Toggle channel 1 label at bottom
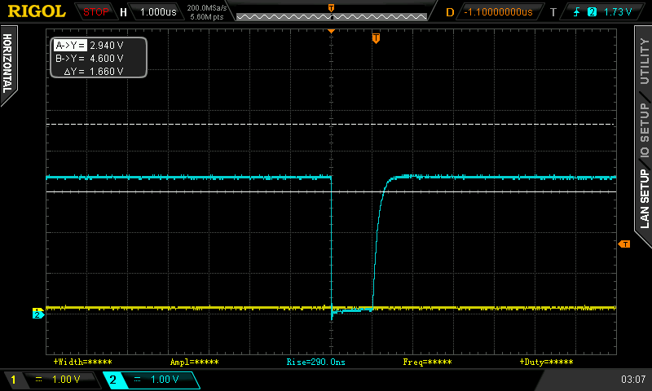Image resolution: width=652 pixels, height=391 pixels. coord(13,380)
